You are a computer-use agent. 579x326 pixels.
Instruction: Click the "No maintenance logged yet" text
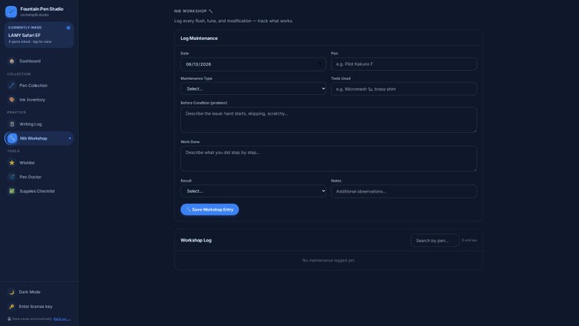tap(328, 260)
